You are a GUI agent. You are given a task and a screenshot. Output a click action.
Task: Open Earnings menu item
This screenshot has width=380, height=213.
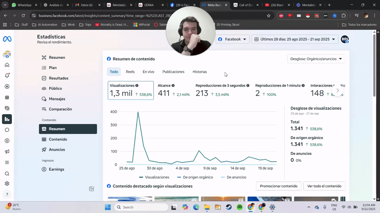point(68,169)
